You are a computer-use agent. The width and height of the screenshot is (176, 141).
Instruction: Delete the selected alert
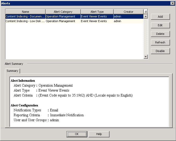click(160, 34)
